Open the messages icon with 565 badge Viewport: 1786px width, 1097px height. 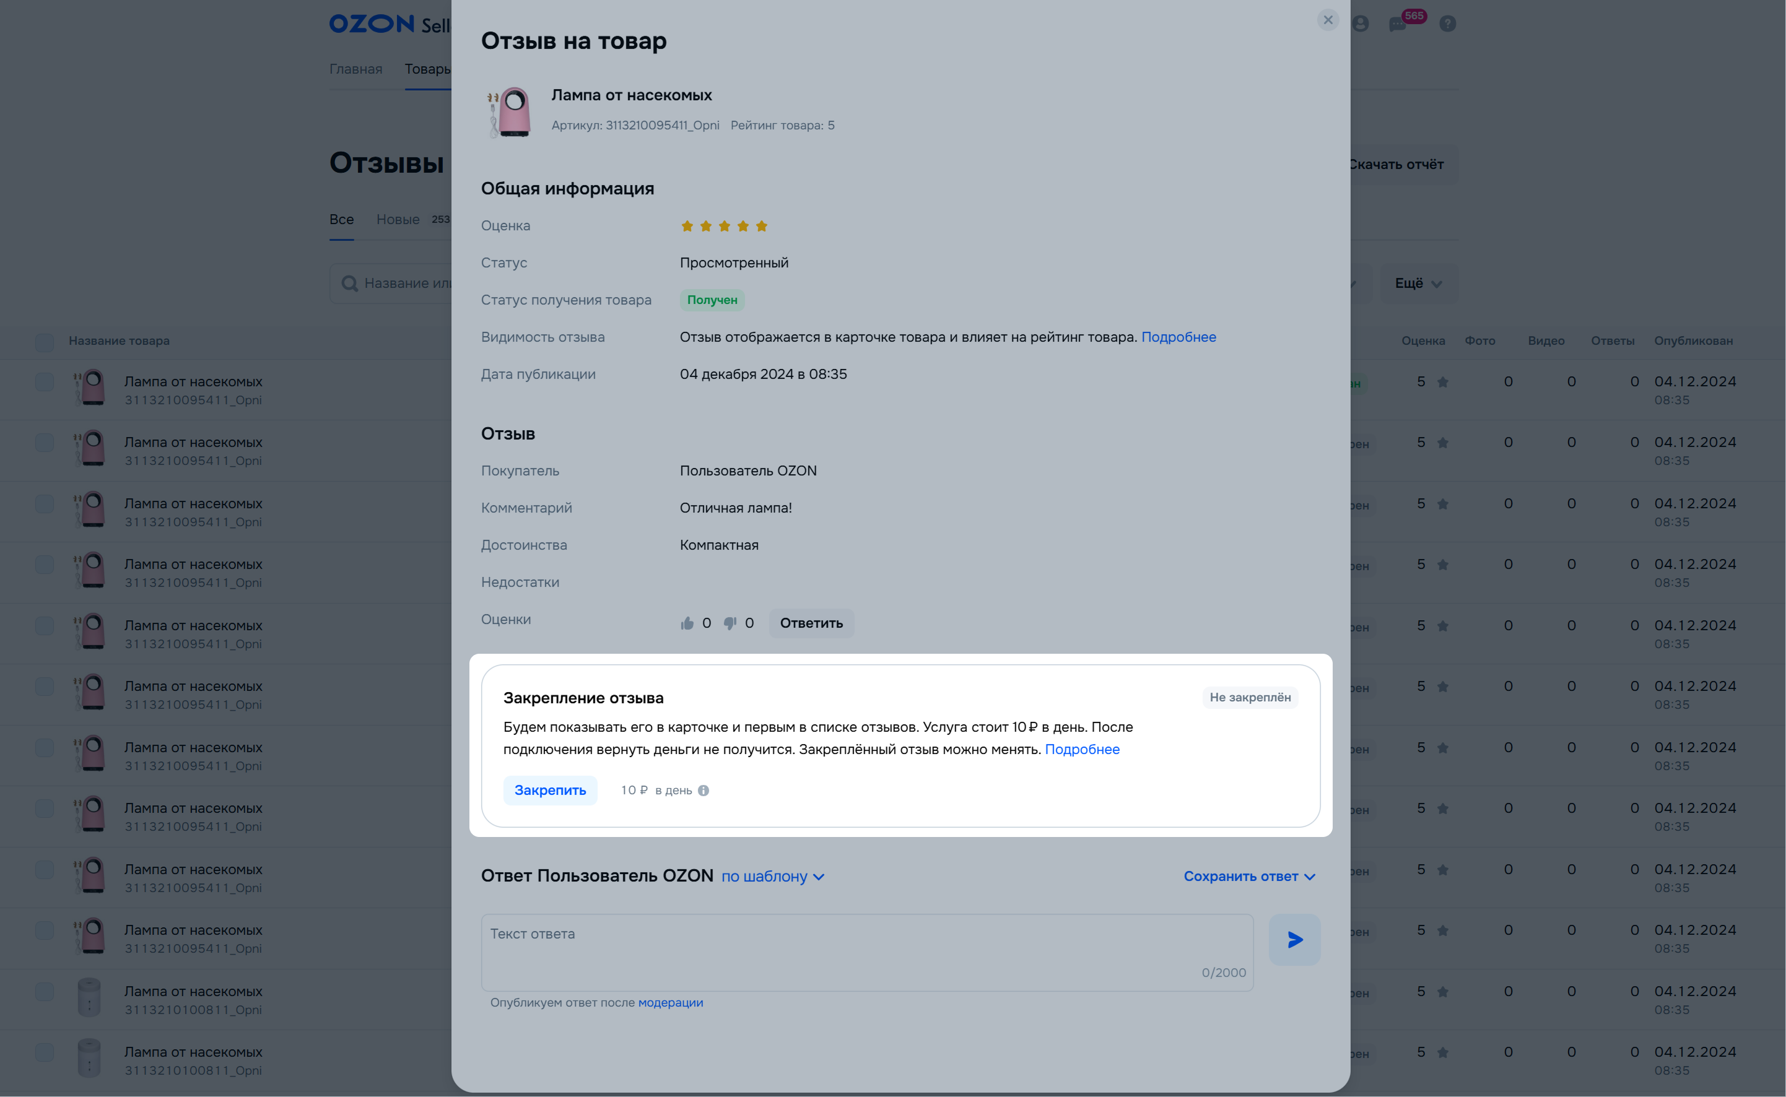[1397, 24]
